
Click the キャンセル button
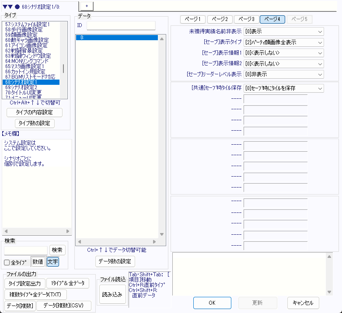click(x=303, y=303)
